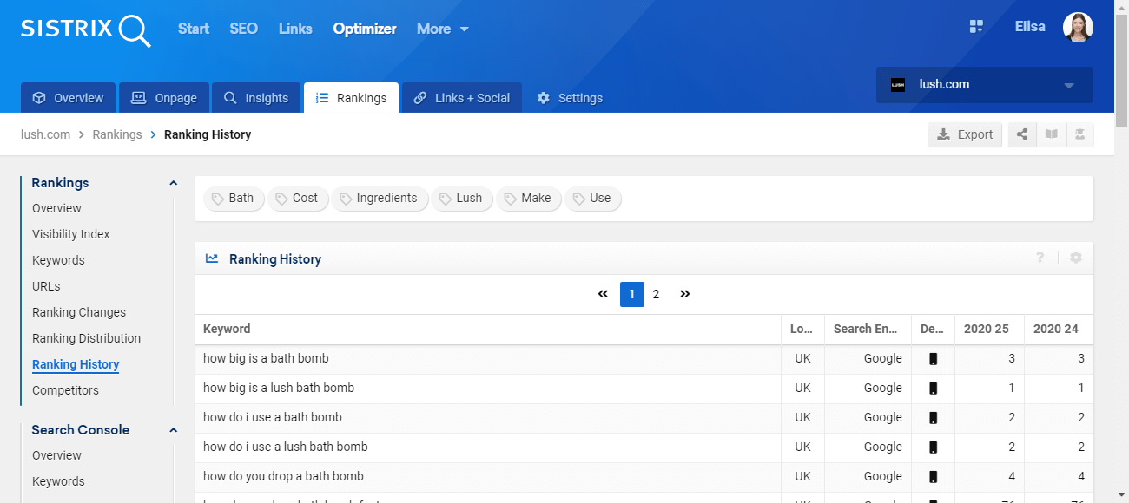Collapse the Search Console sidebar section

pyautogui.click(x=173, y=430)
